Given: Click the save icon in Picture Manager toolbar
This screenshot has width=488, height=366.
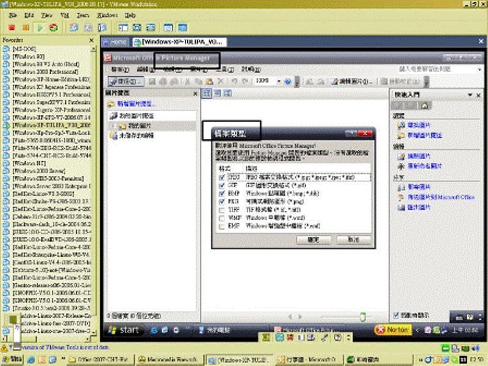Looking at the screenshot, I should coord(152,82).
